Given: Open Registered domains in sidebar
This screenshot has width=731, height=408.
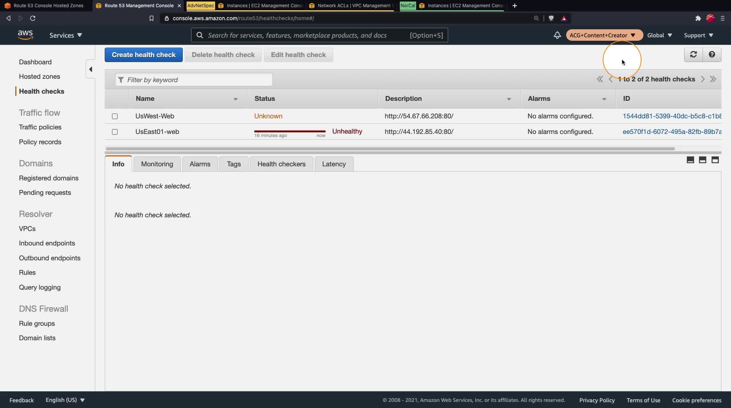Looking at the screenshot, I should [x=49, y=178].
